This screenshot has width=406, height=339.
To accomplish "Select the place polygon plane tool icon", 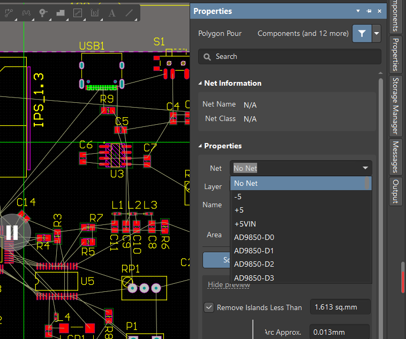I will [61, 13].
